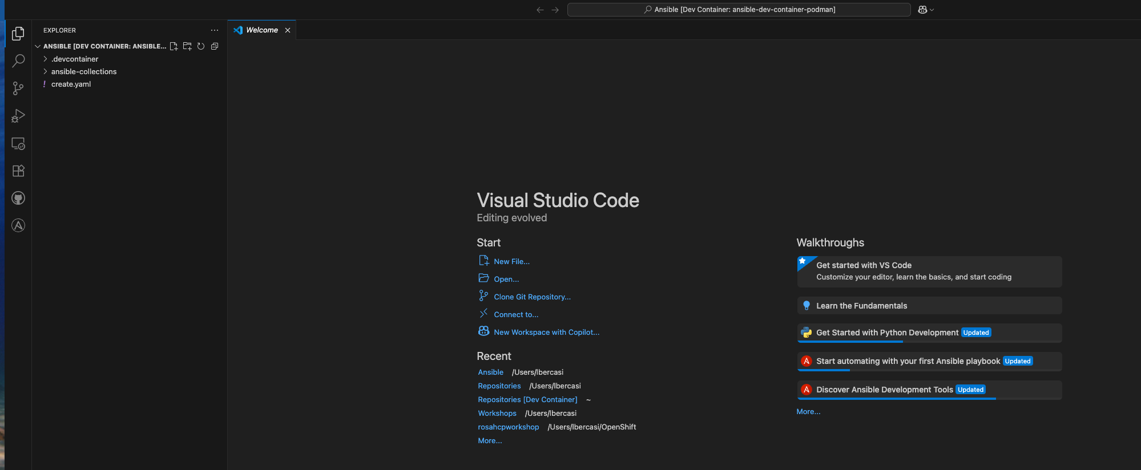Open the recent Ansible folder
Screen dimensions: 1141x470
coord(490,372)
